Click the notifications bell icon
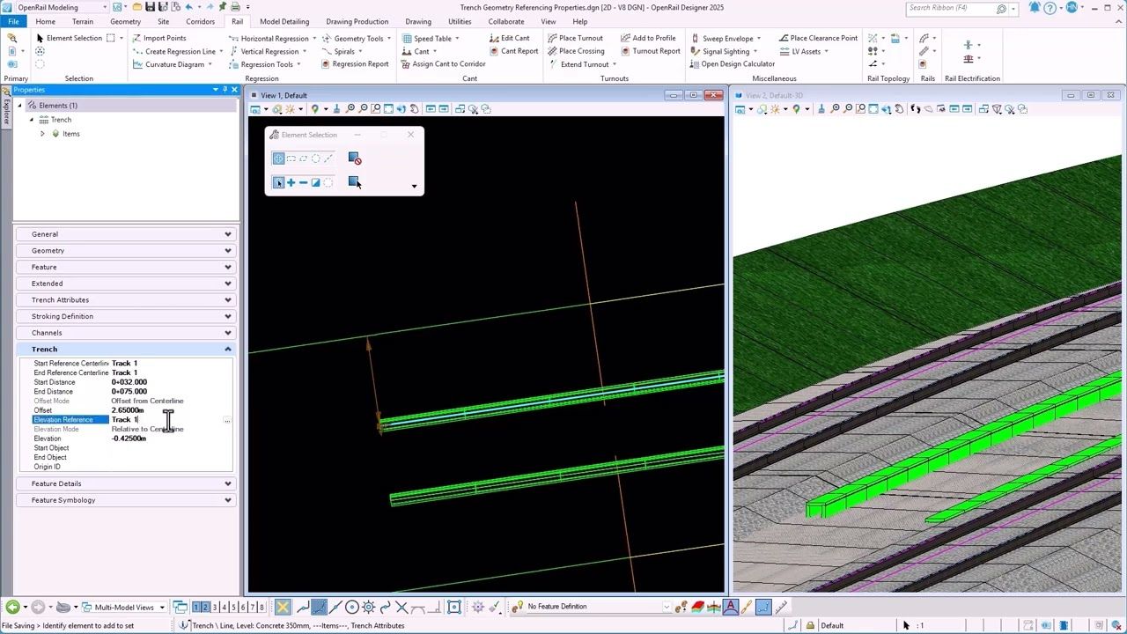 click(x=1035, y=8)
